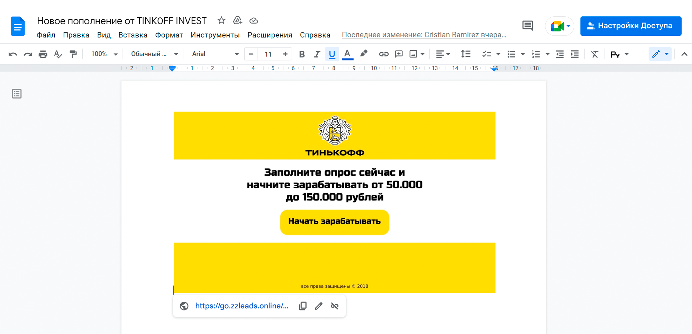Image resolution: width=692 pixels, height=334 pixels.
Task: Expand numbered list options arrow
Action: pos(547,54)
